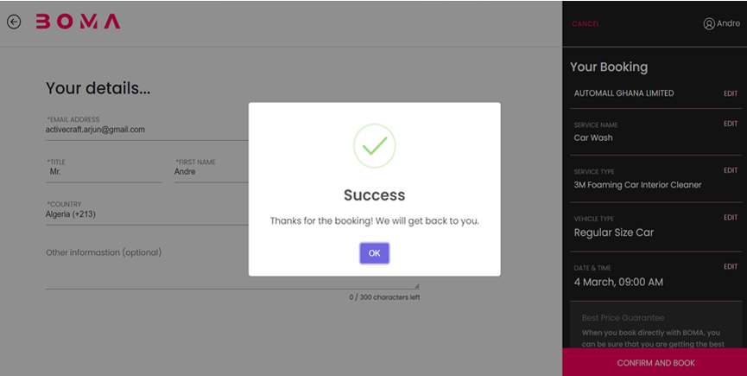Edit the Automall Ghana Limited entry

(x=731, y=93)
